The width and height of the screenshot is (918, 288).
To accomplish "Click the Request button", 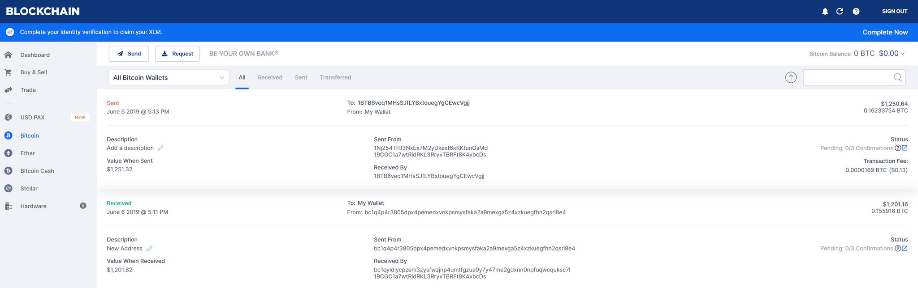I will click(177, 54).
